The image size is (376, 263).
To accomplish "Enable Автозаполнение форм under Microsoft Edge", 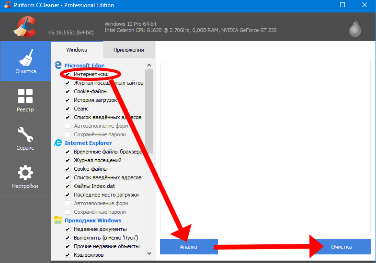I will point(68,126).
